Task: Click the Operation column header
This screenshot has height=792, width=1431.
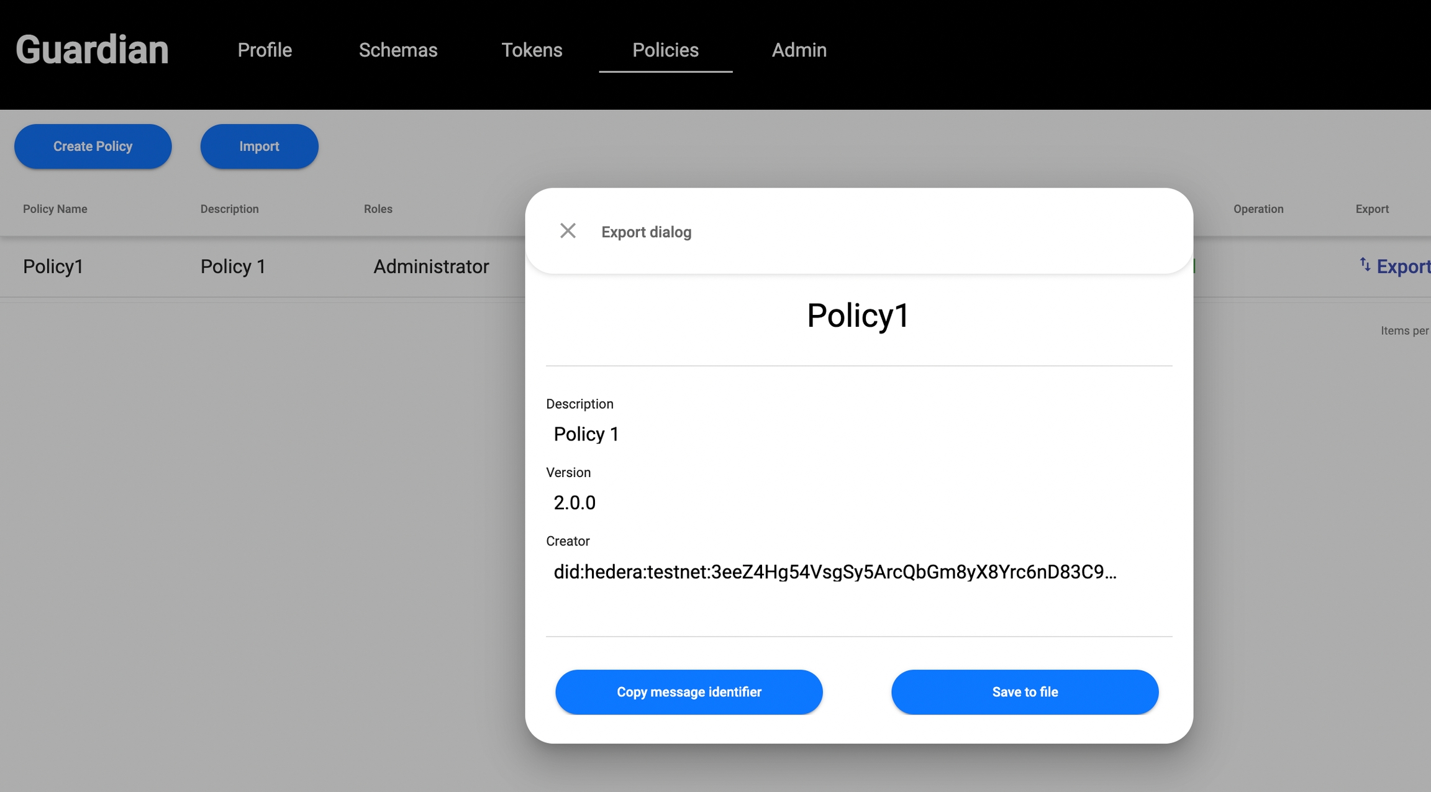Action: coord(1258,209)
